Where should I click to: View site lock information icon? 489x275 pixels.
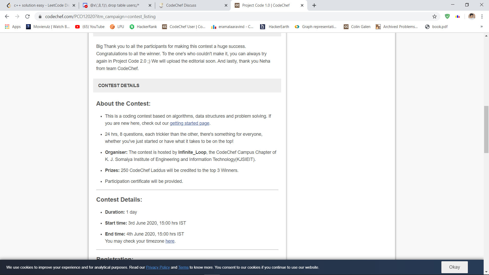[40, 17]
